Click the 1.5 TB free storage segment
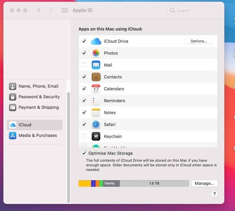Viewport: 235px width, 211px height. pyautogui.click(x=154, y=184)
